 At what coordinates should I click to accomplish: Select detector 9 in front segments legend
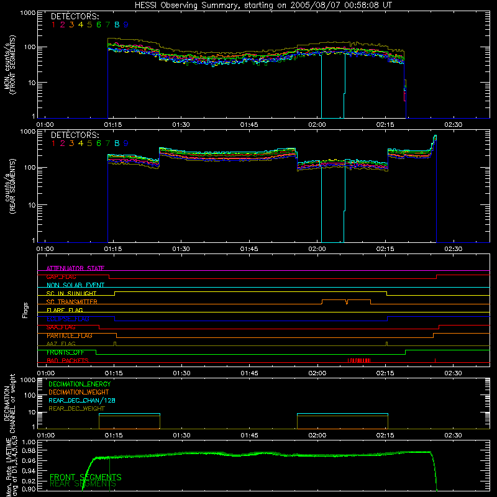[x=126, y=25]
